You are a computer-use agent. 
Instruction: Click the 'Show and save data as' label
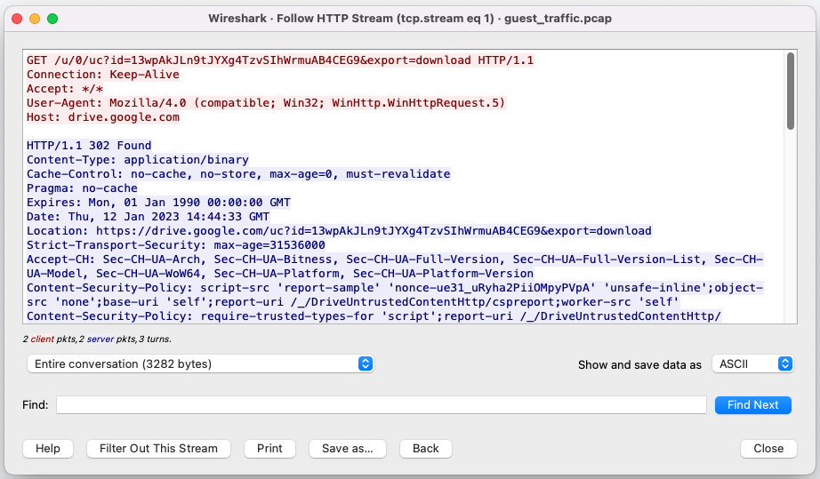coord(639,364)
